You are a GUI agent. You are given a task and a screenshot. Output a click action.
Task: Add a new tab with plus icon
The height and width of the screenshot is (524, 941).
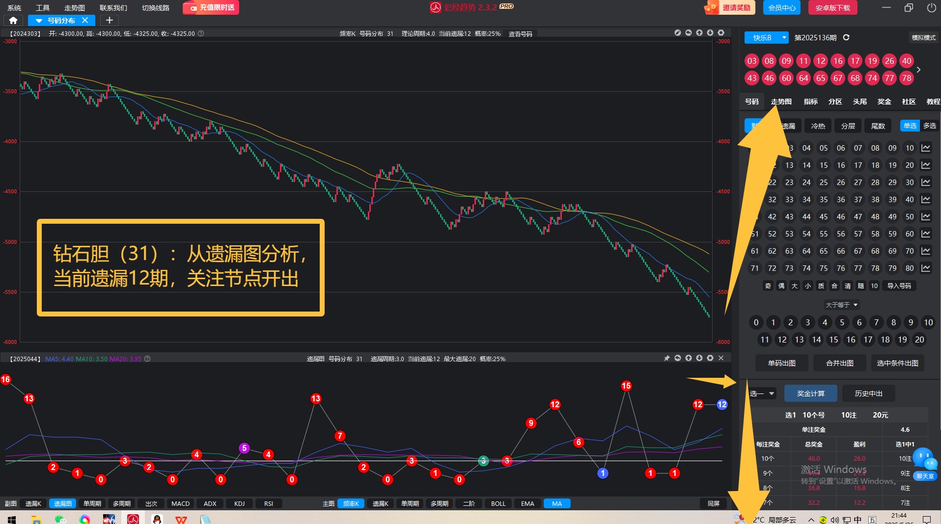[x=110, y=20]
